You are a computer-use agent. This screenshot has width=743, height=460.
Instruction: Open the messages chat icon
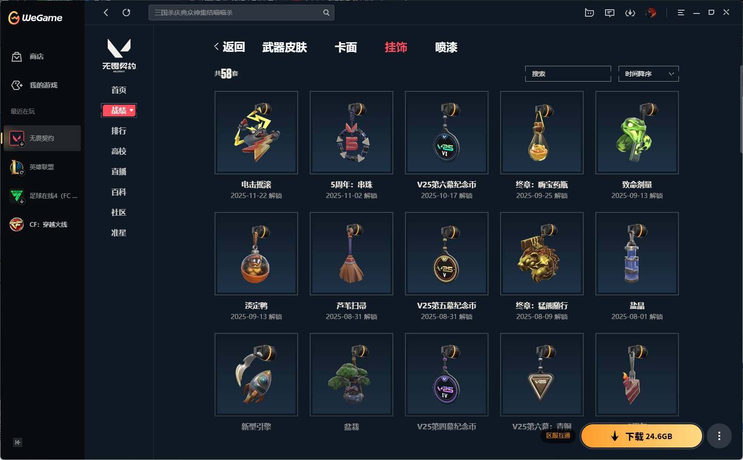(x=610, y=13)
